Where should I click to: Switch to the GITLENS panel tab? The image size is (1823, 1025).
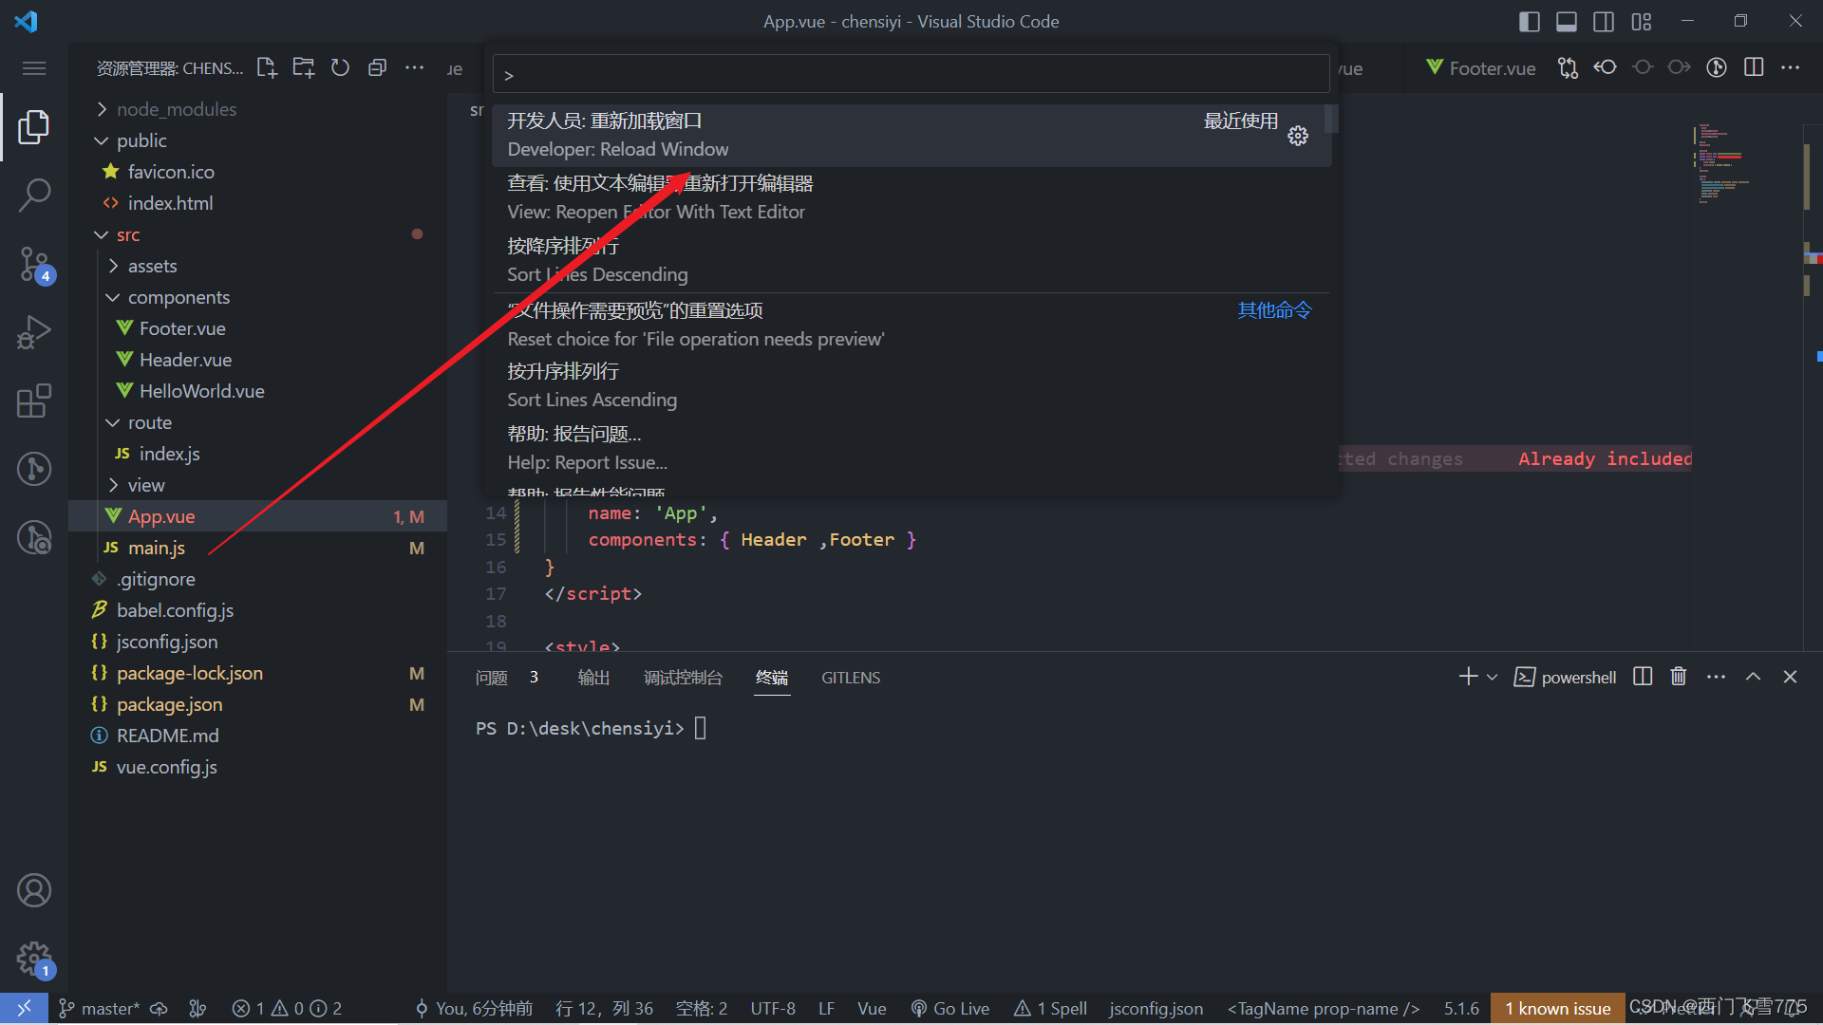pos(850,677)
